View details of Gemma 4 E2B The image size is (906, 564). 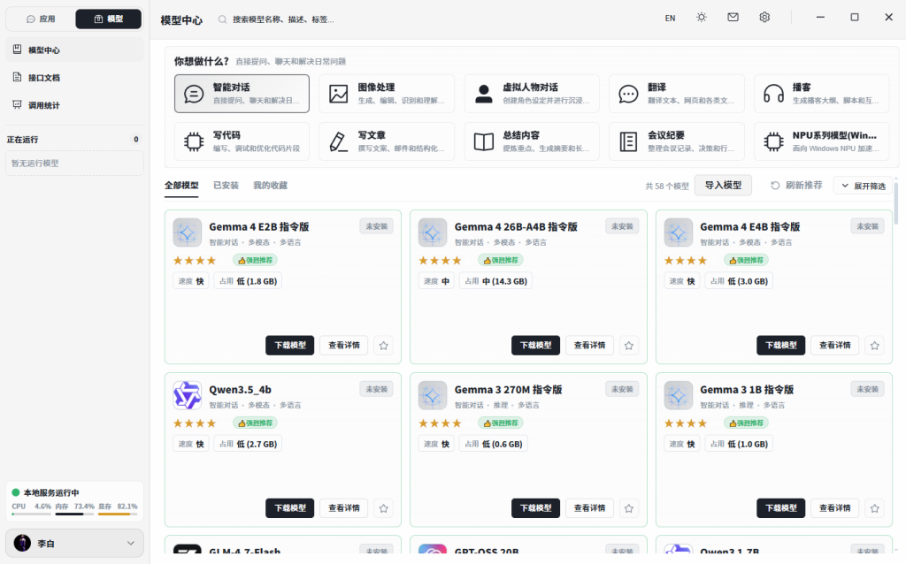(x=344, y=346)
